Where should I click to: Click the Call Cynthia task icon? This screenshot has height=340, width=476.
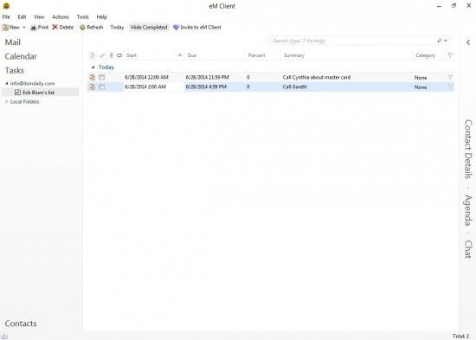point(93,77)
